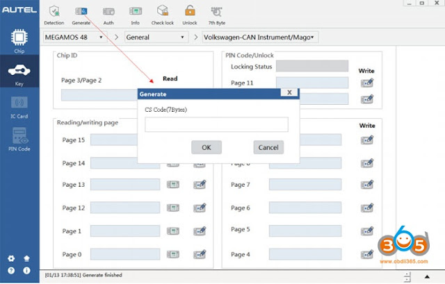Click the Locking Status field

(312, 66)
